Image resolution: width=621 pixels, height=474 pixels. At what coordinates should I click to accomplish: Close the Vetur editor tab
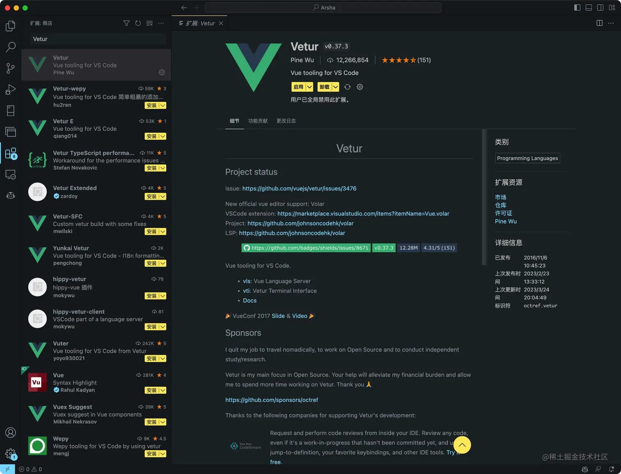click(221, 23)
